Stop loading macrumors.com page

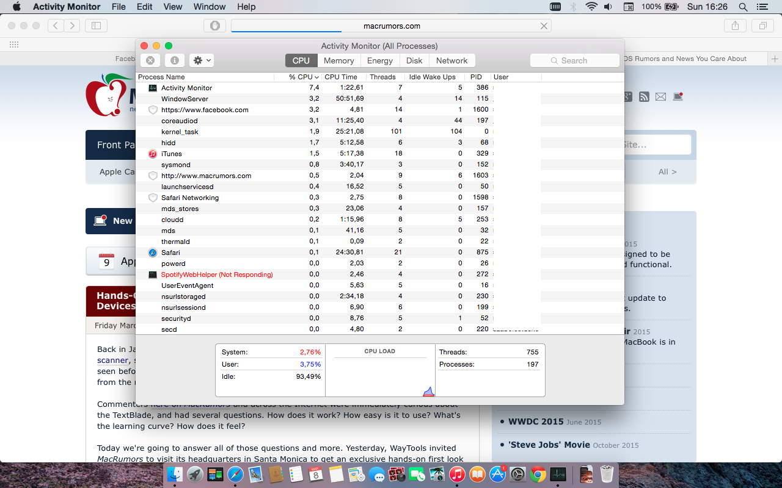pos(544,26)
